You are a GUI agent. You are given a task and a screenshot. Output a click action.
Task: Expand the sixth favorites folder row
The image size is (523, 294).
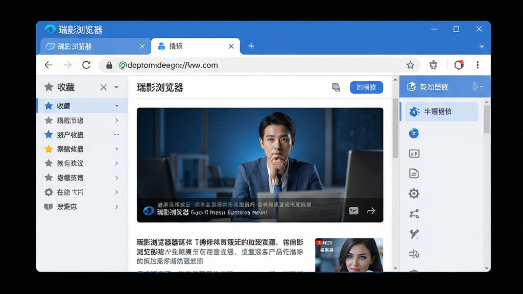(117, 178)
